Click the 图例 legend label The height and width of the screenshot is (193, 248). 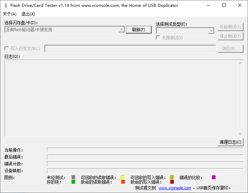pyautogui.click(x=10, y=178)
